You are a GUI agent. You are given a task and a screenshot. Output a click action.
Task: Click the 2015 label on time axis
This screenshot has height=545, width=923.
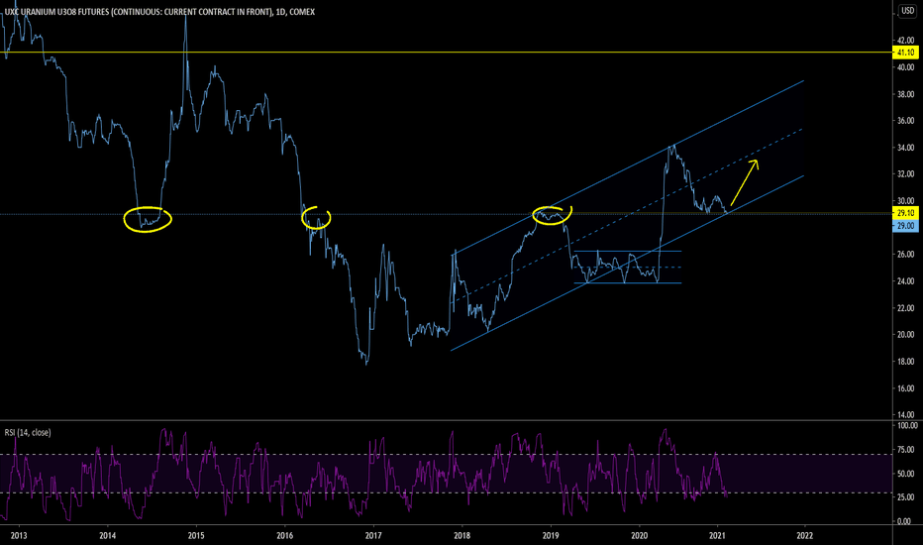[196, 535]
